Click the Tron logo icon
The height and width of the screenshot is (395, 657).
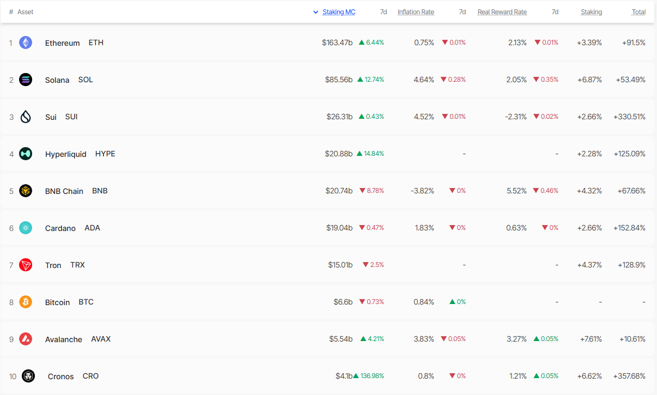click(x=26, y=265)
